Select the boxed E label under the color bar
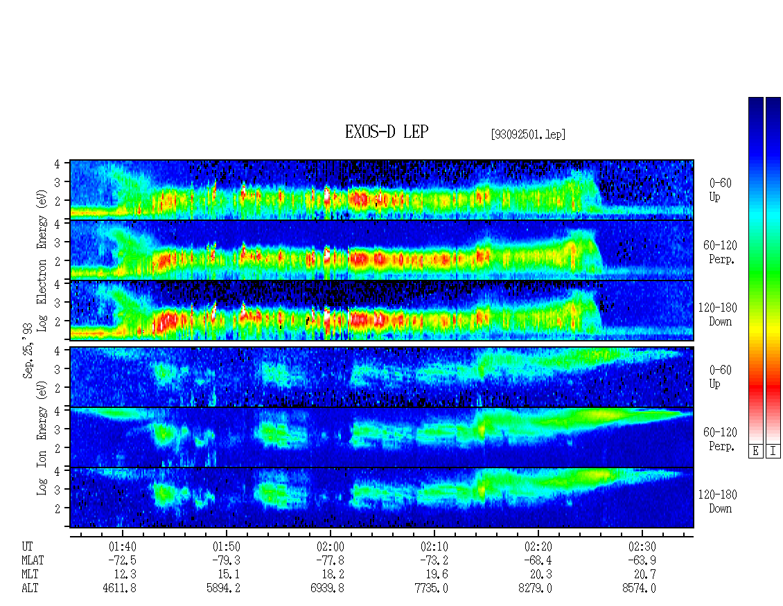The width and height of the screenshot is (783, 606). click(x=755, y=452)
